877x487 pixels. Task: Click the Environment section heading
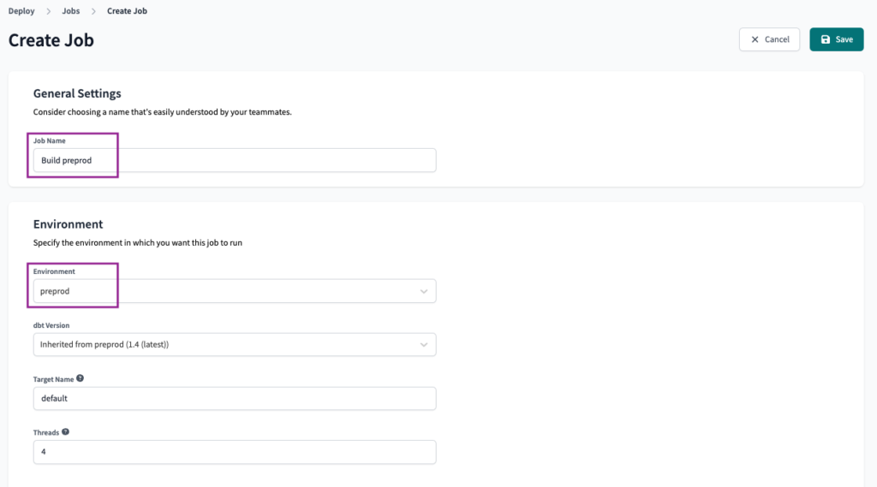(x=69, y=224)
